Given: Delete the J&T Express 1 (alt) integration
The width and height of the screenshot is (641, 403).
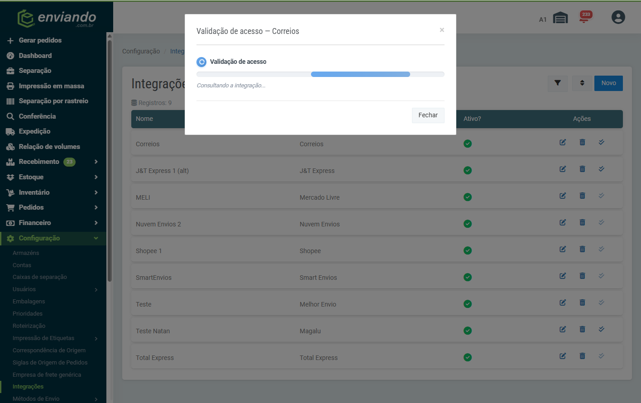Looking at the screenshot, I should pyautogui.click(x=582, y=169).
